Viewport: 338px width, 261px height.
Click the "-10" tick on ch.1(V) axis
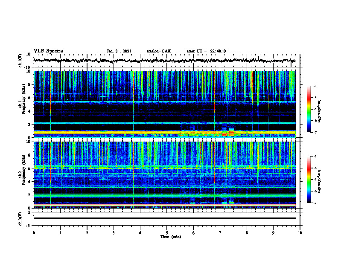(x=28, y=67)
